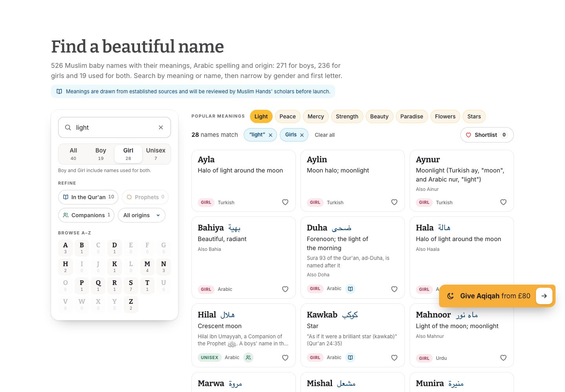Image resolution: width=565 pixels, height=392 pixels.
Task: Select the Beauty meaning chip
Action: coord(379,116)
